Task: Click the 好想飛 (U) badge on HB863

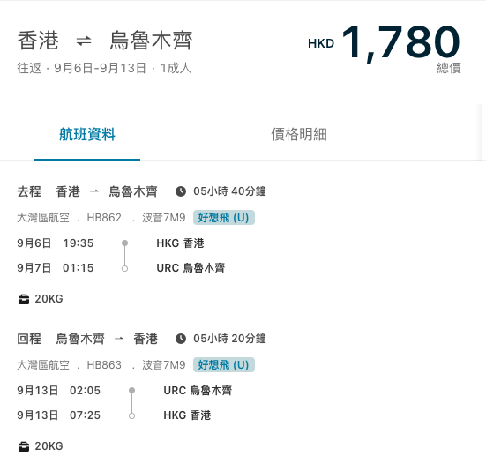Action: point(224,364)
